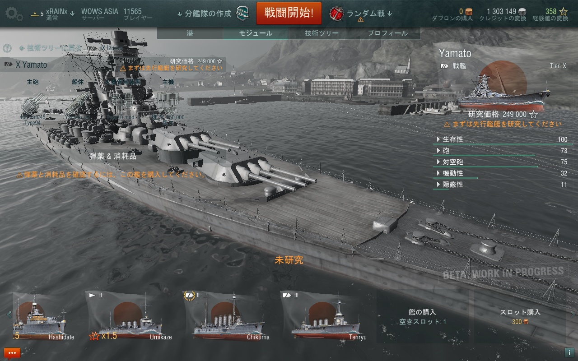This screenshot has width=578, height=361.
Task: Click the experience conversion star icon
Action: tap(563, 11)
